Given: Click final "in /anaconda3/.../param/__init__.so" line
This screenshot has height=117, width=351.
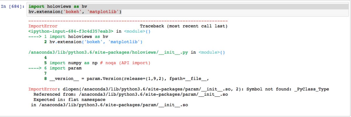Looking at the screenshot, I should [110, 105].
